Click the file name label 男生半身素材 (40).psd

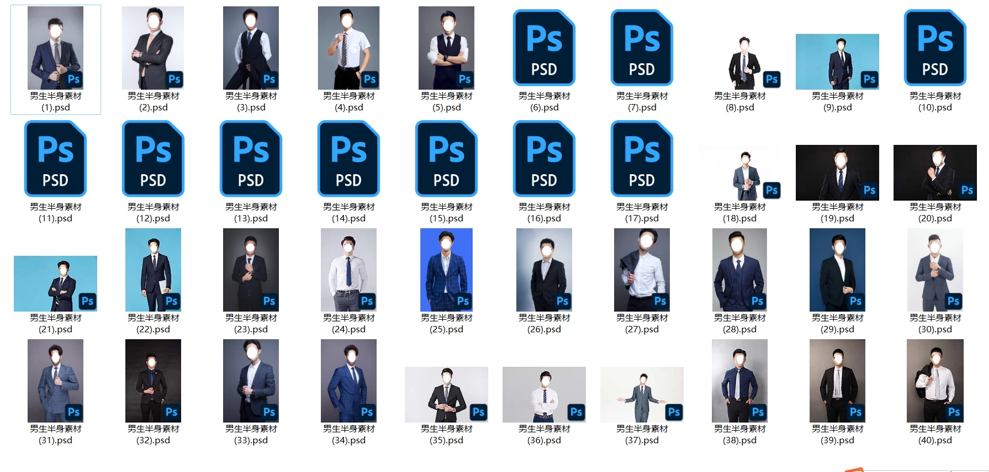click(x=935, y=435)
